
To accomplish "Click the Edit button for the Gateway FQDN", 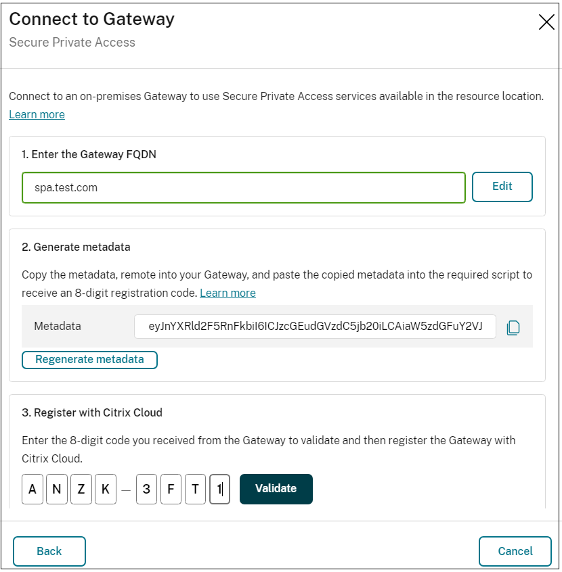I will pyautogui.click(x=502, y=187).
